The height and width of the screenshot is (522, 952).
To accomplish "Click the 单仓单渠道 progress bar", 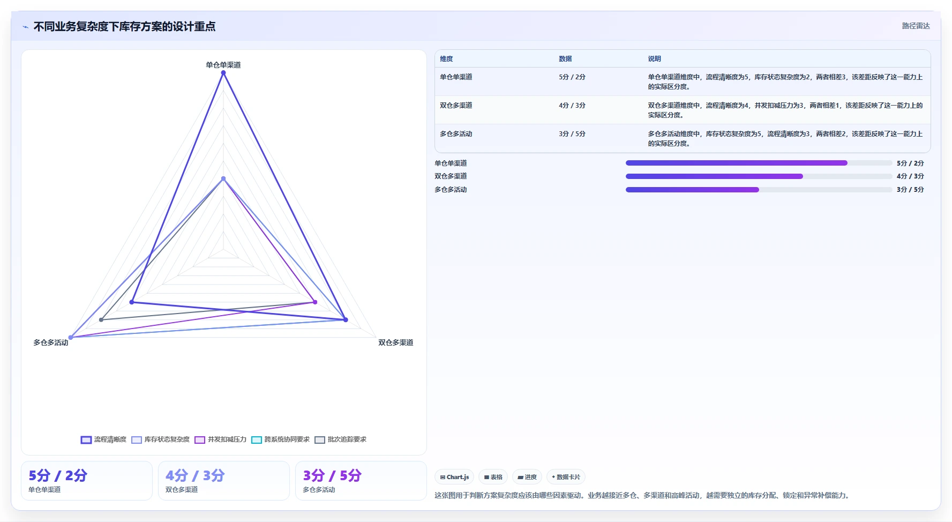I will pos(759,163).
